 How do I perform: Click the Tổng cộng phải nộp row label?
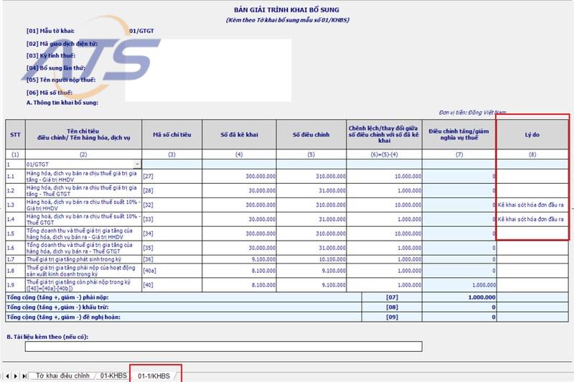pyautogui.click(x=57, y=297)
